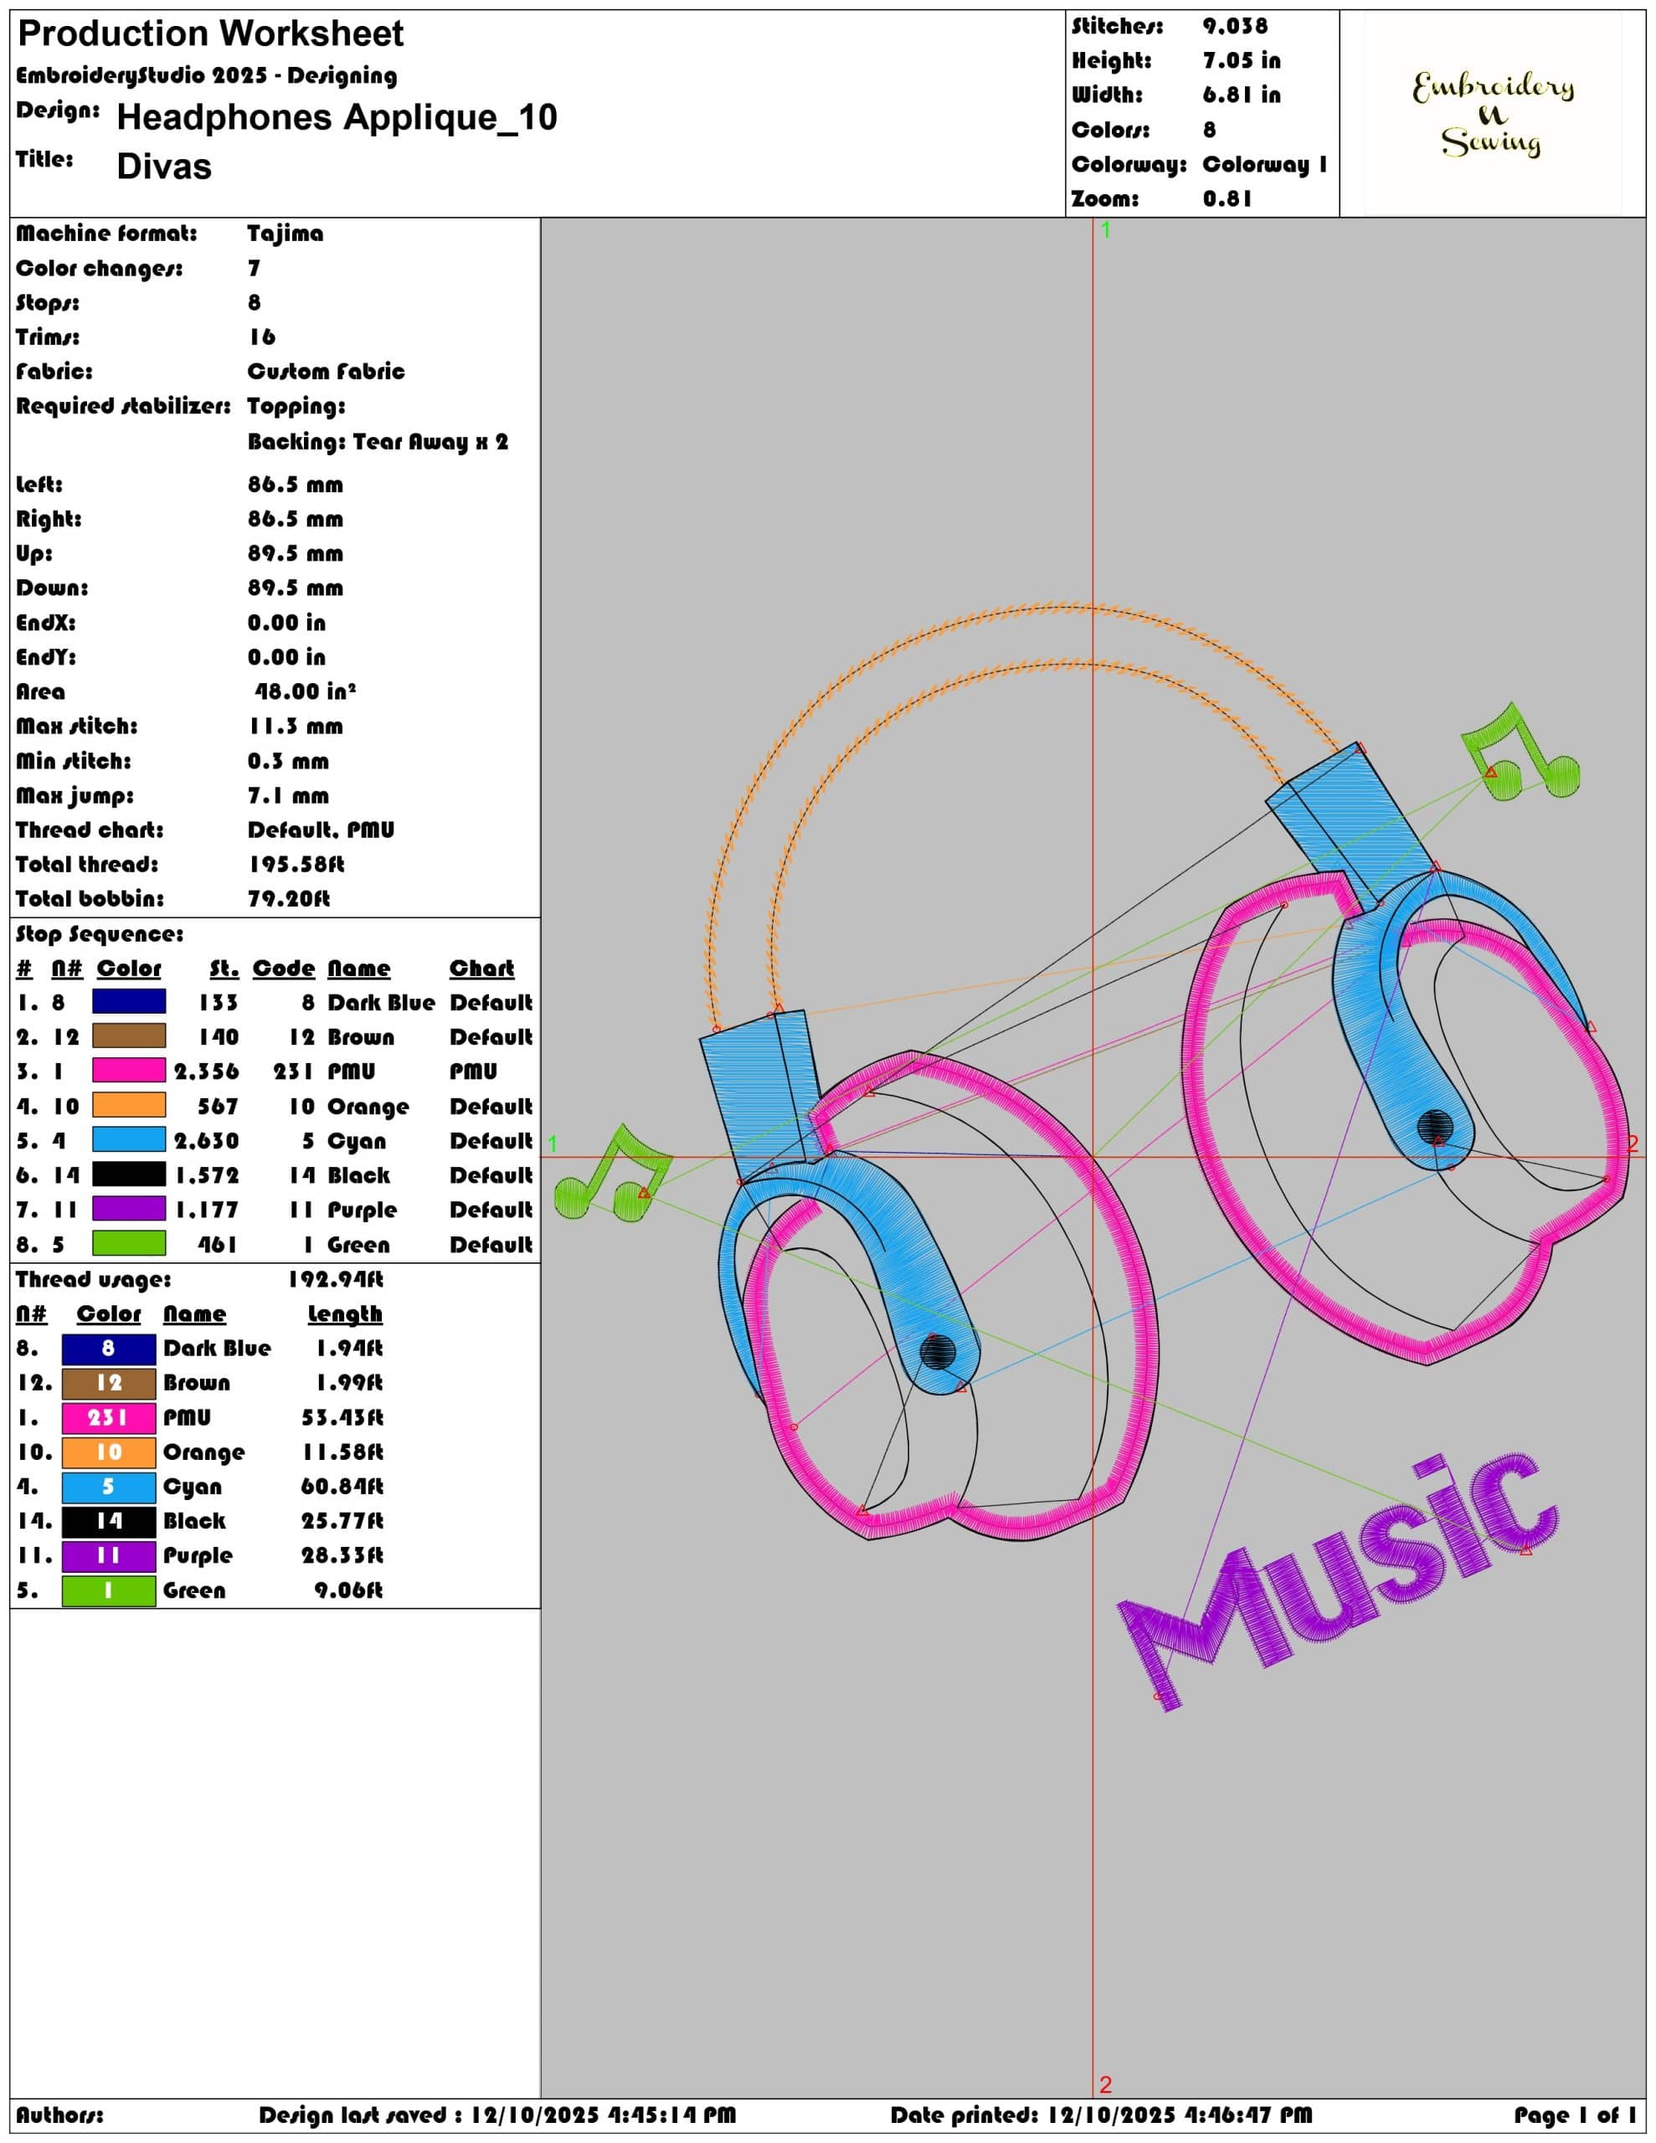Click the Area value 48.00 in²
This screenshot has height=2143, width=1656.
click(x=306, y=691)
